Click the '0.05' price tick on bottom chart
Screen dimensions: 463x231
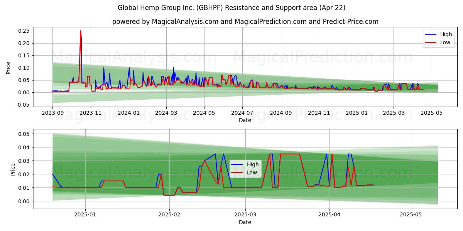[x=24, y=134]
